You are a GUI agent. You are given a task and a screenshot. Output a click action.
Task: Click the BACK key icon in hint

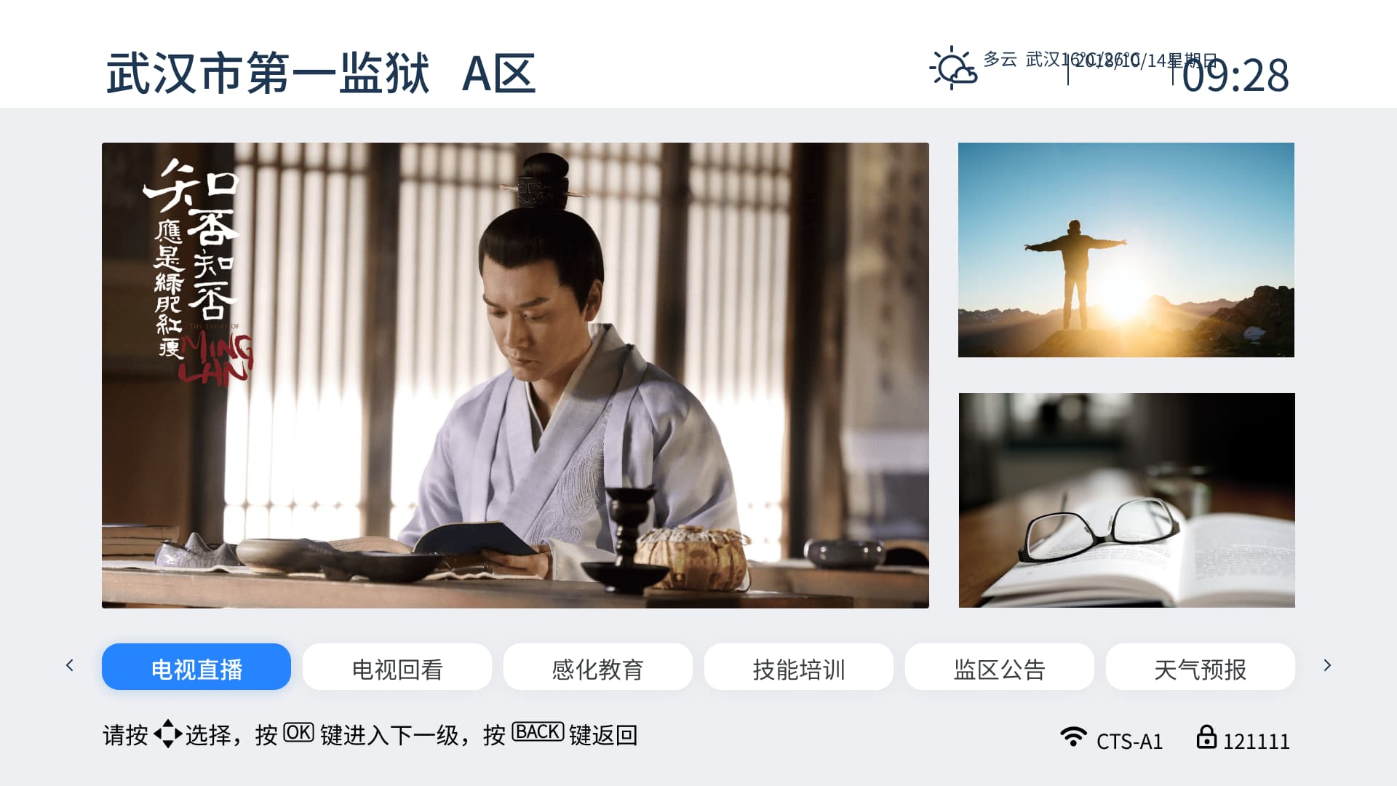point(538,732)
